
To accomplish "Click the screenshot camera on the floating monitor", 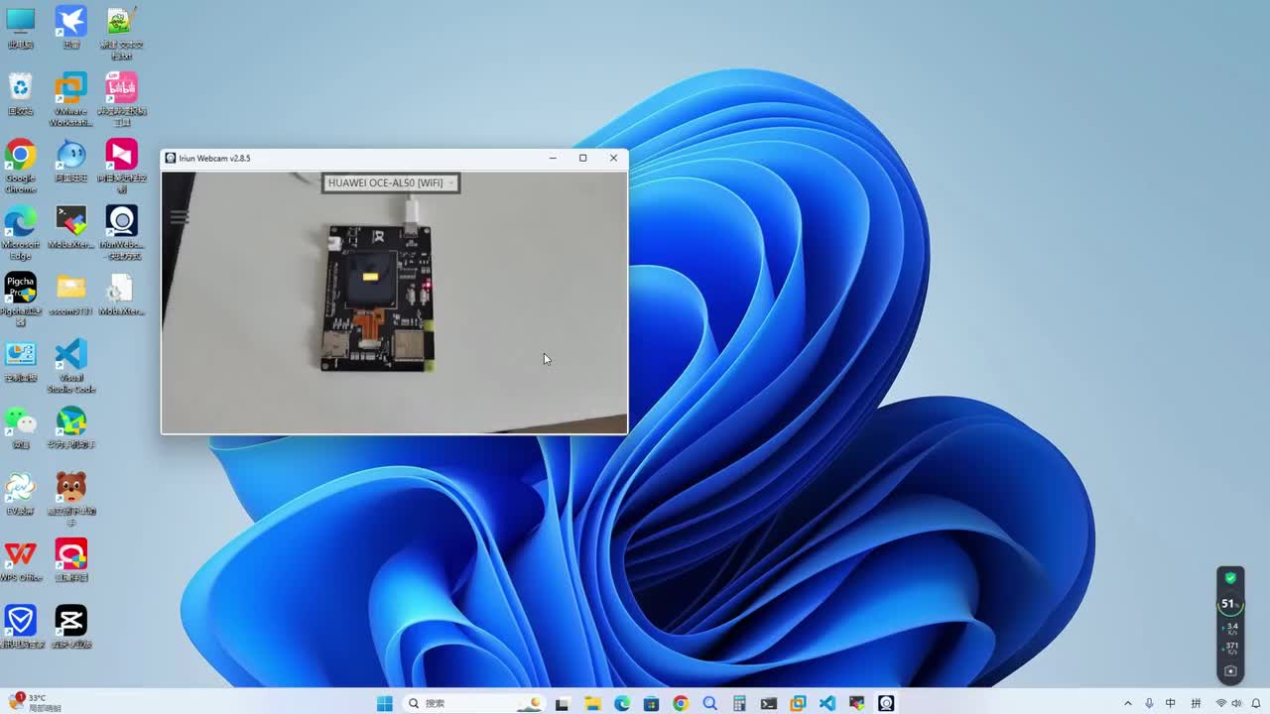I will pyautogui.click(x=1230, y=670).
